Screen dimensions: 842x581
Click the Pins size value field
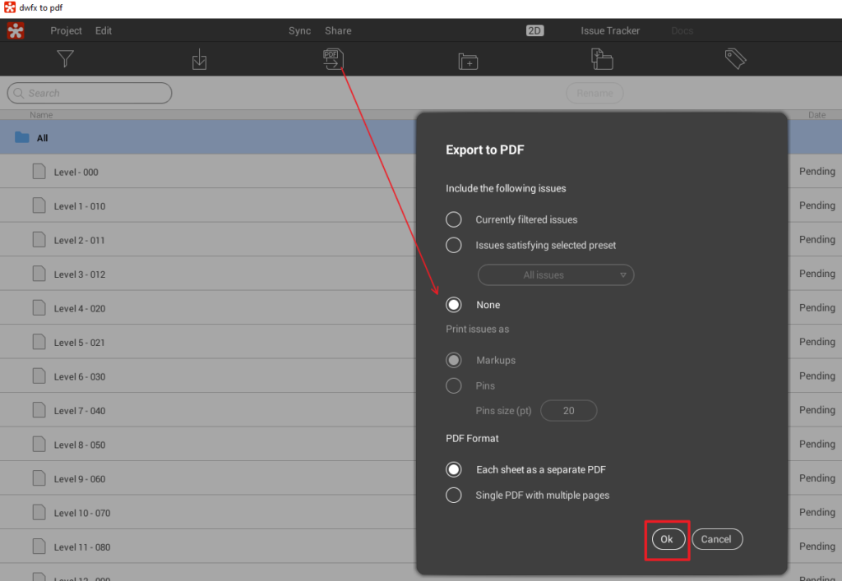click(x=569, y=410)
